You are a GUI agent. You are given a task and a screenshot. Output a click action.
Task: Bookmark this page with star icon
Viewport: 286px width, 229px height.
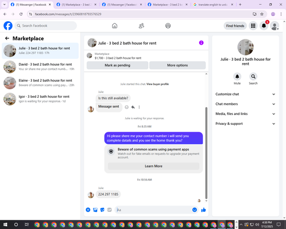coord(262,14)
